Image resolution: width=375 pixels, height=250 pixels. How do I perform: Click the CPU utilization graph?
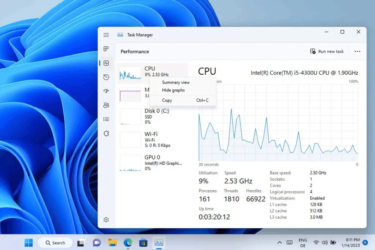278,123
